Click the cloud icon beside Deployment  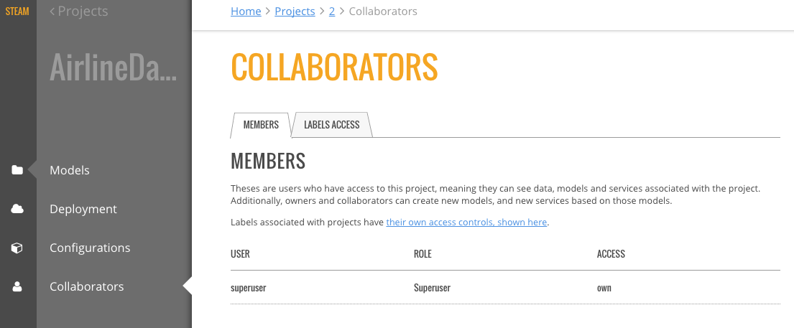tap(17, 210)
